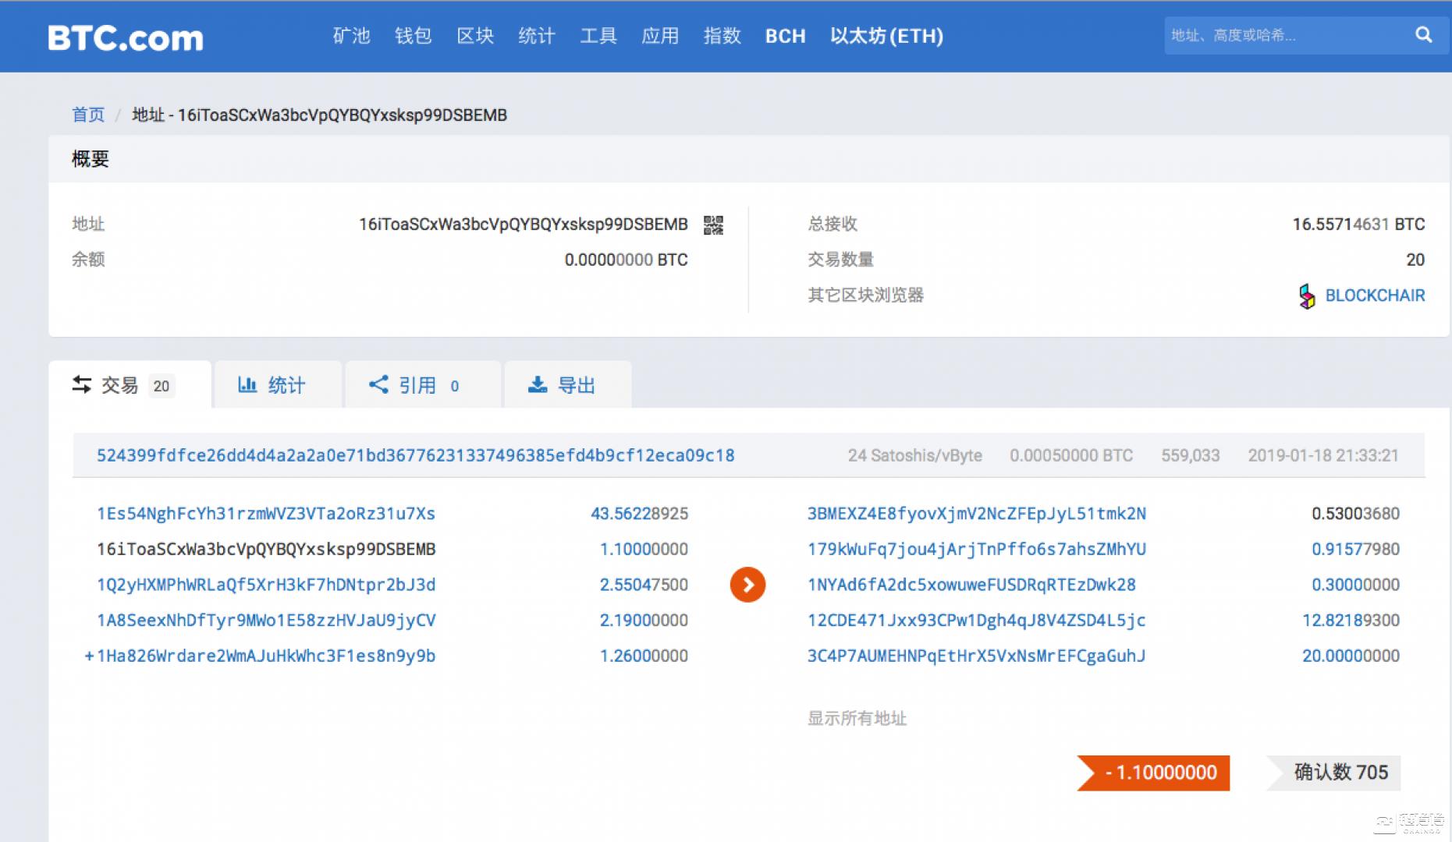Viewport: 1452px width, 842px height.
Task: Click the bar chart icon on the 统计 tab
Action: [247, 384]
